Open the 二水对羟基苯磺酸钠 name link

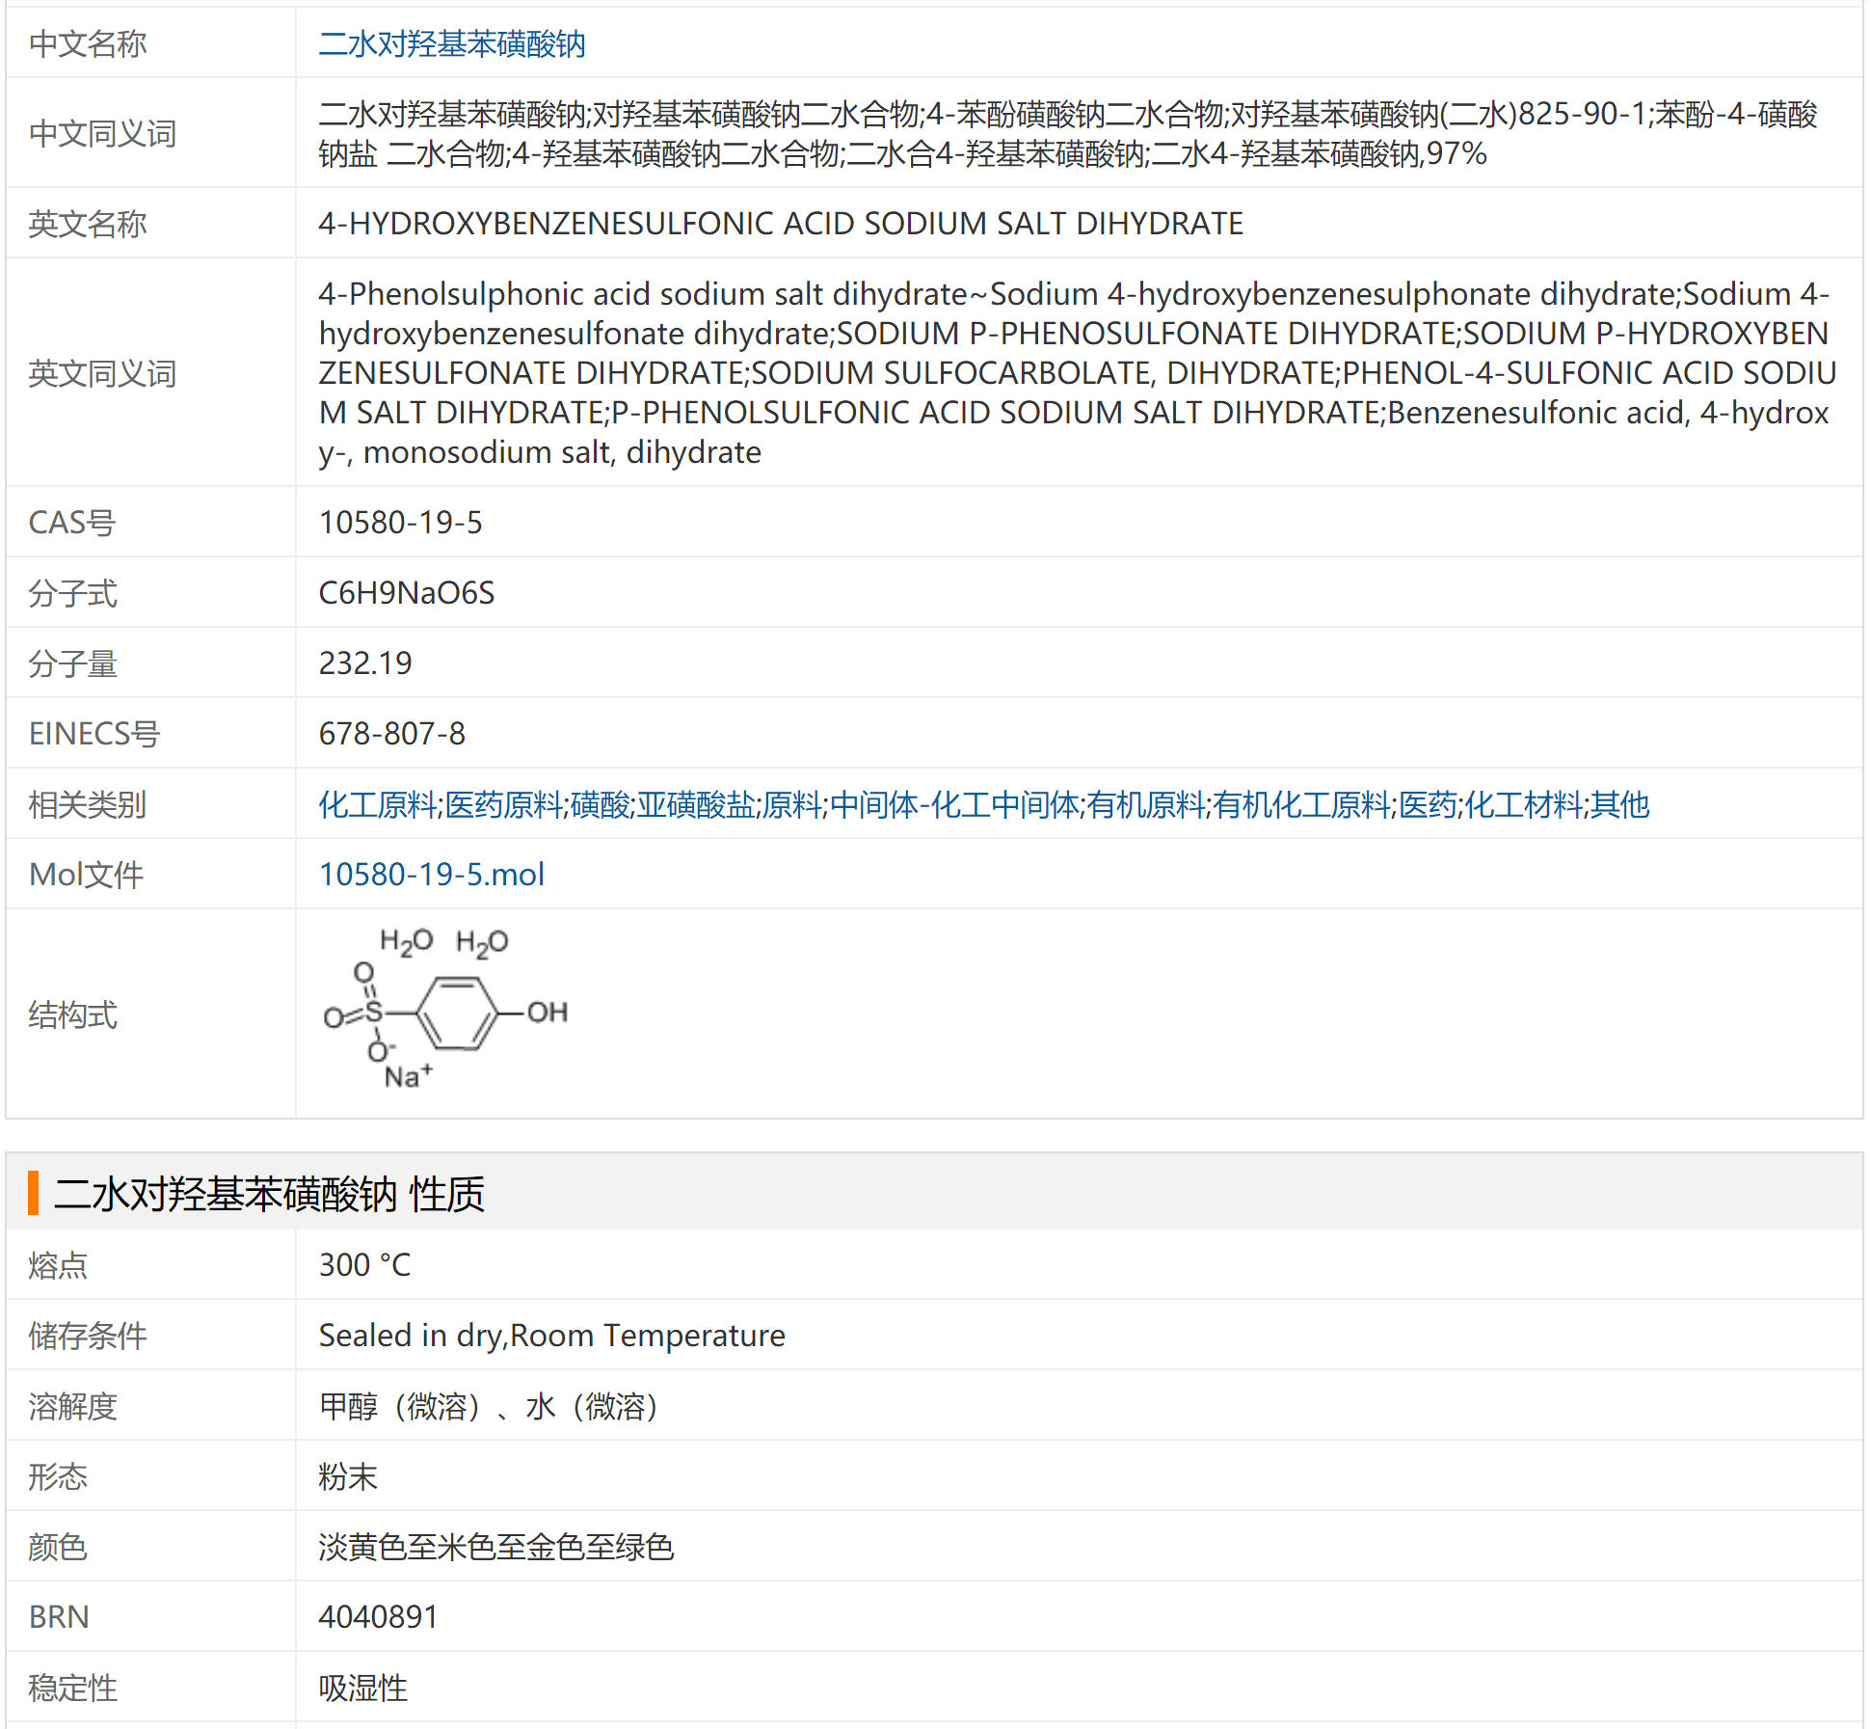point(451,44)
